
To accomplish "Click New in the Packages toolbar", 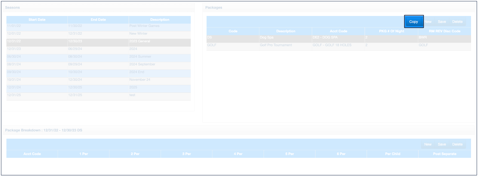I will click(428, 22).
